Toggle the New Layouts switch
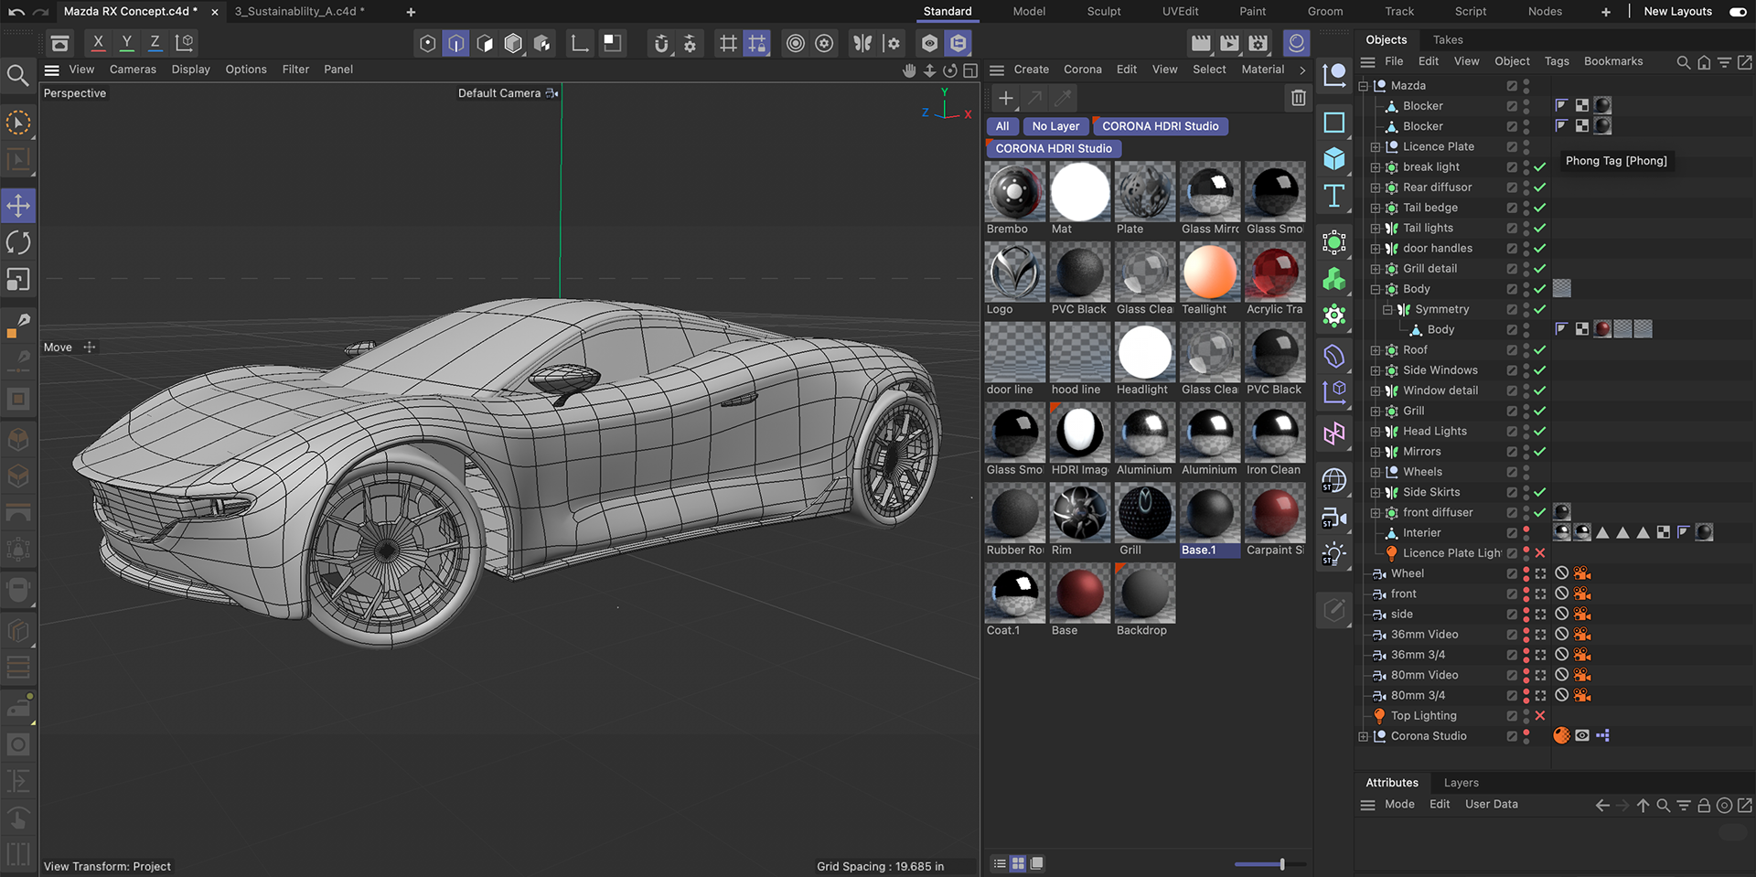This screenshot has width=1756, height=877. pos(1738,12)
